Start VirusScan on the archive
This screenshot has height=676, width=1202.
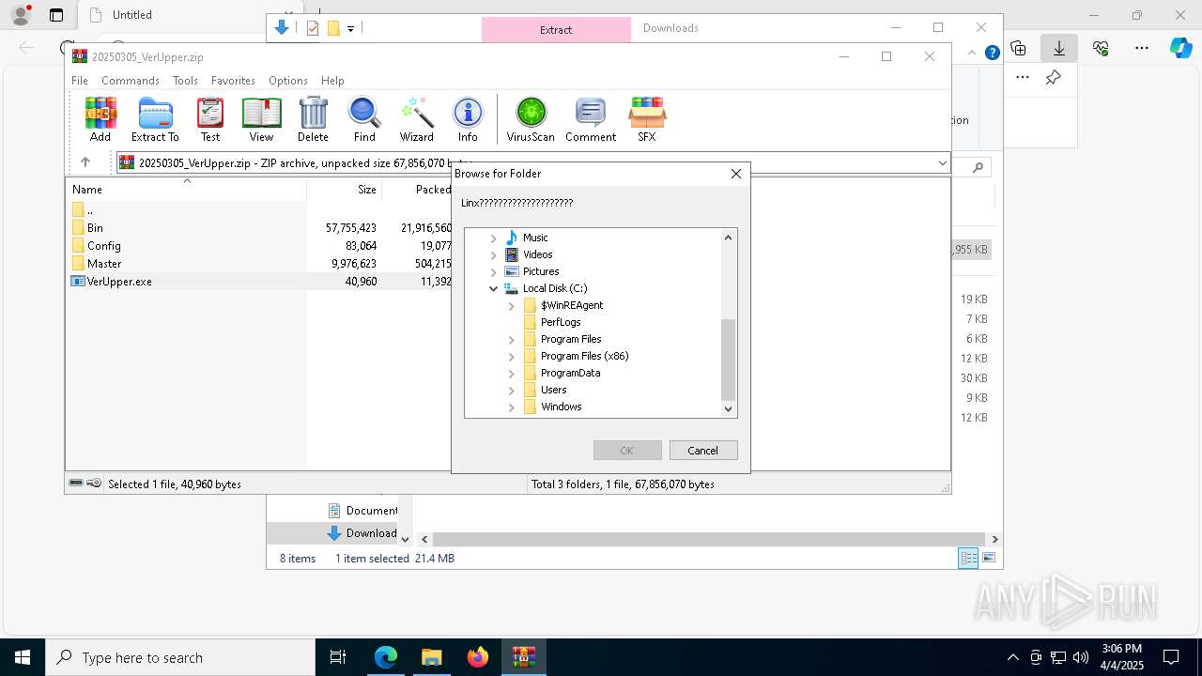[x=531, y=119]
